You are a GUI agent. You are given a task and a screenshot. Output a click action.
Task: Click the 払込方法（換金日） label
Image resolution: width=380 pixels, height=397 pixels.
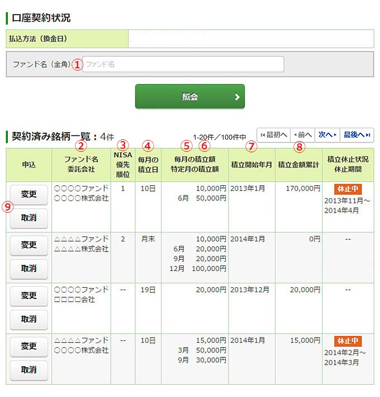pyautogui.click(x=38, y=39)
